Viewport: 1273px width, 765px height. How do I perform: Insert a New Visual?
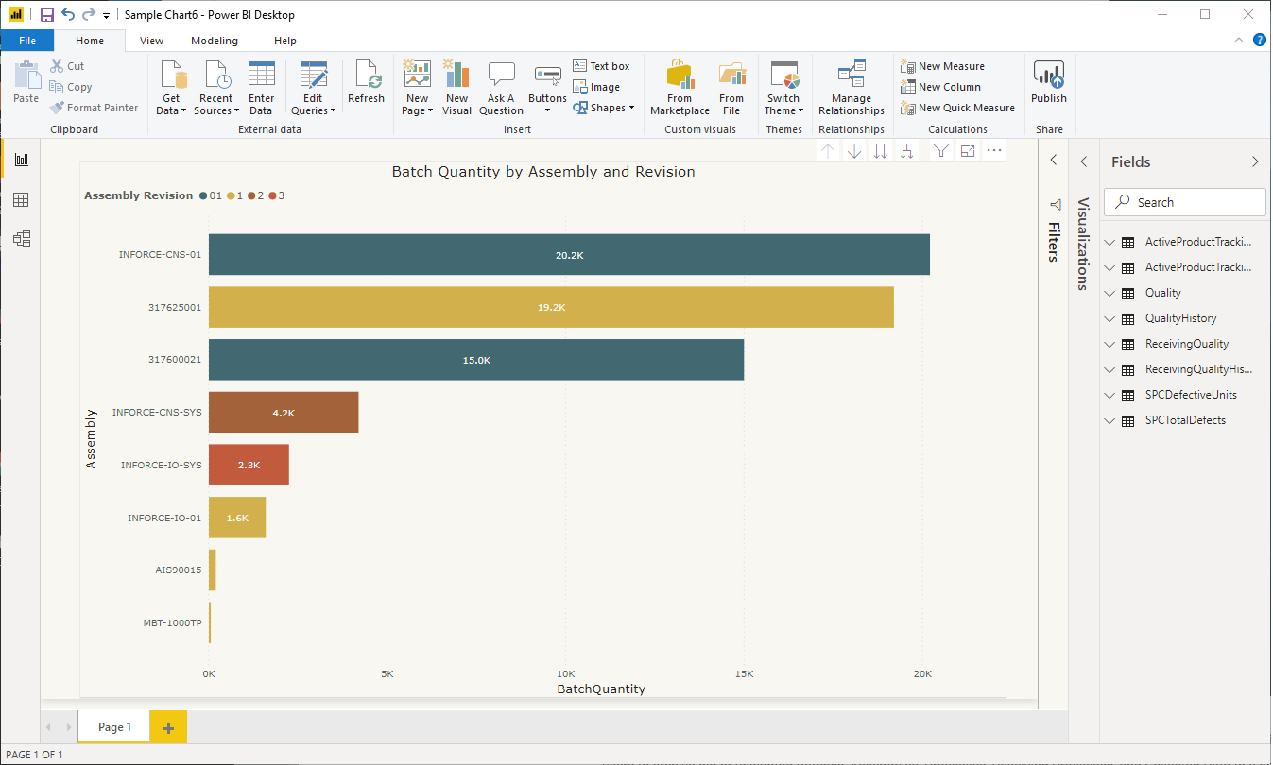pyautogui.click(x=456, y=89)
